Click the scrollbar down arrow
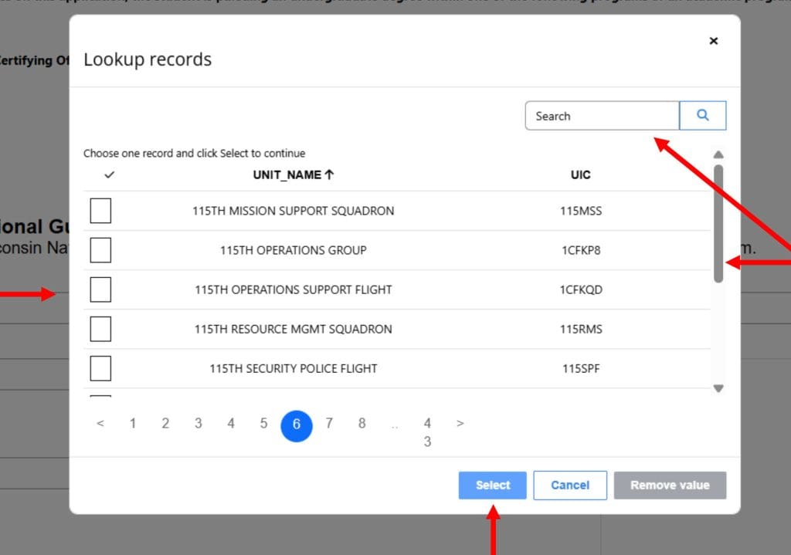 718,388
